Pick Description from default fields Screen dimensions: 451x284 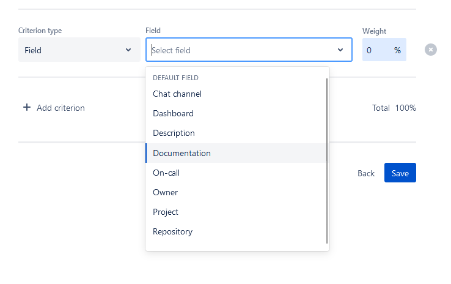174,133
